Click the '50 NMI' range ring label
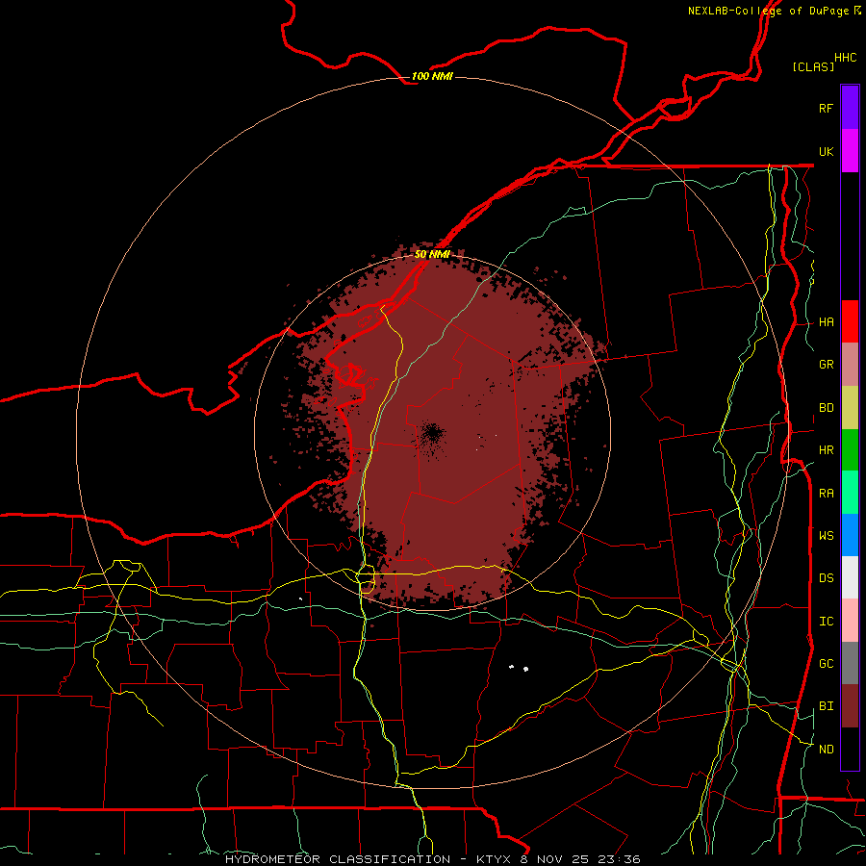This screenshot has height=866, width=866. (x=432, y=254)
